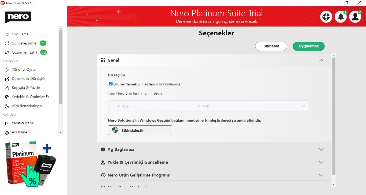Click the Nero logo in sidebar

(x=18, y=17)
